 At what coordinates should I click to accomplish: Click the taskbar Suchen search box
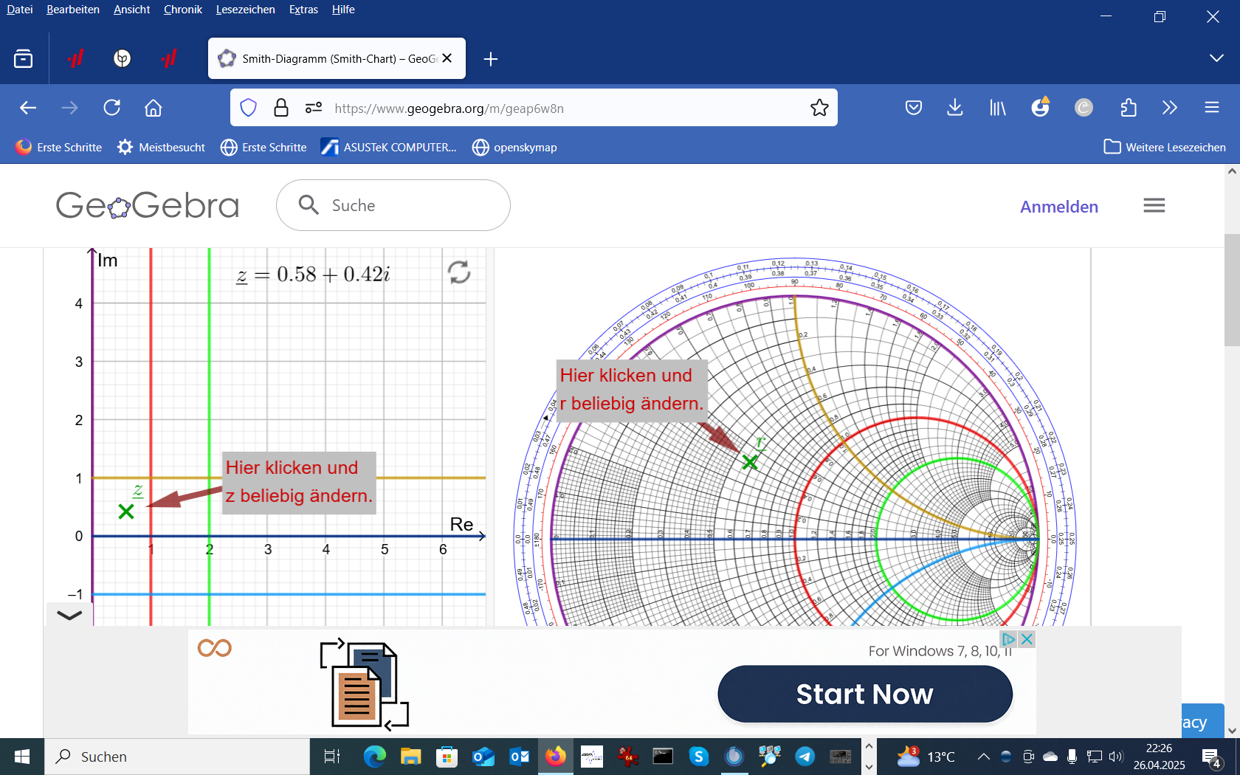(x=177, y=757)
